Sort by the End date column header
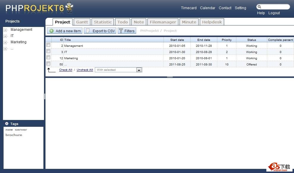Viewport: 294px width, 173px height. point(204,40)
